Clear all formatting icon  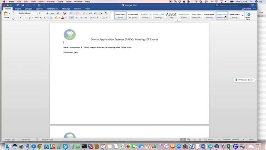pos(64,13)
